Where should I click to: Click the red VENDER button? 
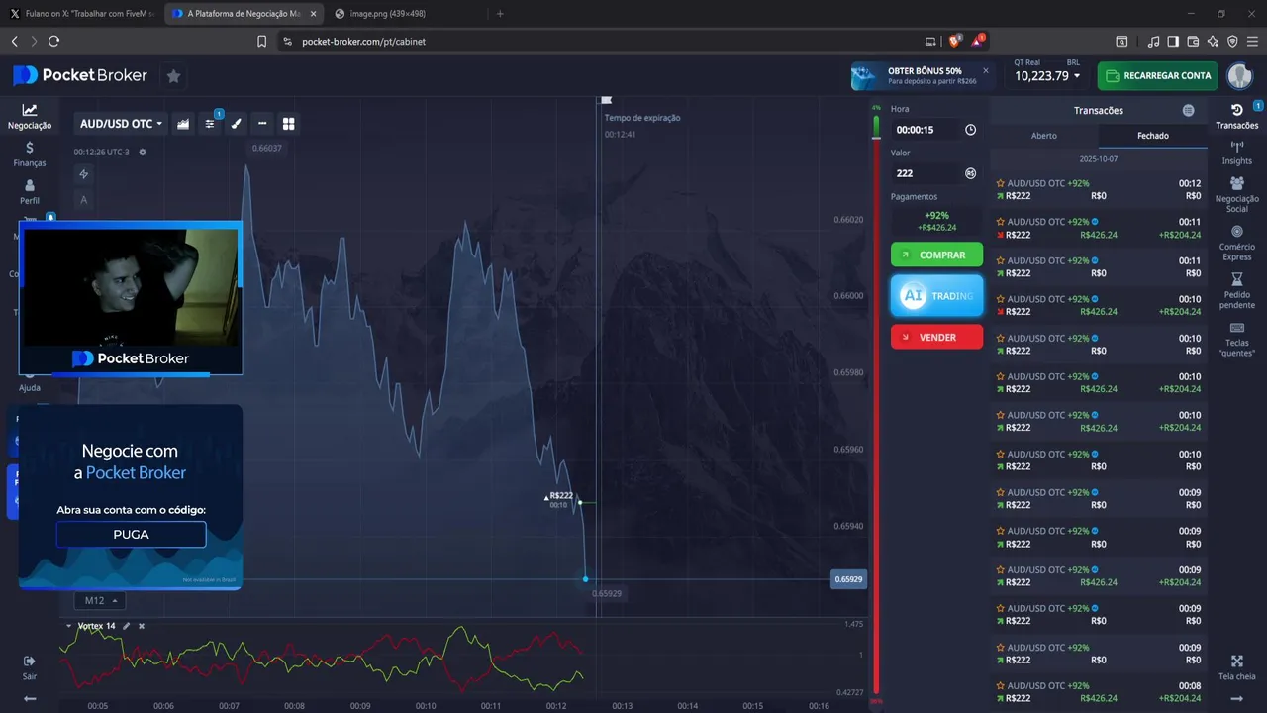(x=936, y=337)
